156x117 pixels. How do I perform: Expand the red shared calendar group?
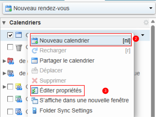4,61
